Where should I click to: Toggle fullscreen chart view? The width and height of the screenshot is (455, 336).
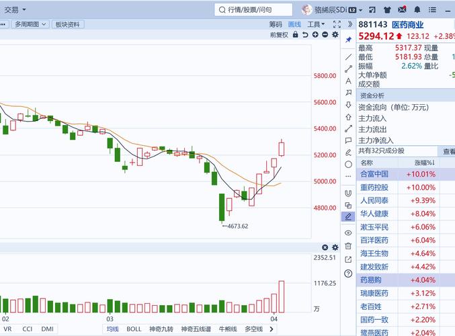(337, 24)
